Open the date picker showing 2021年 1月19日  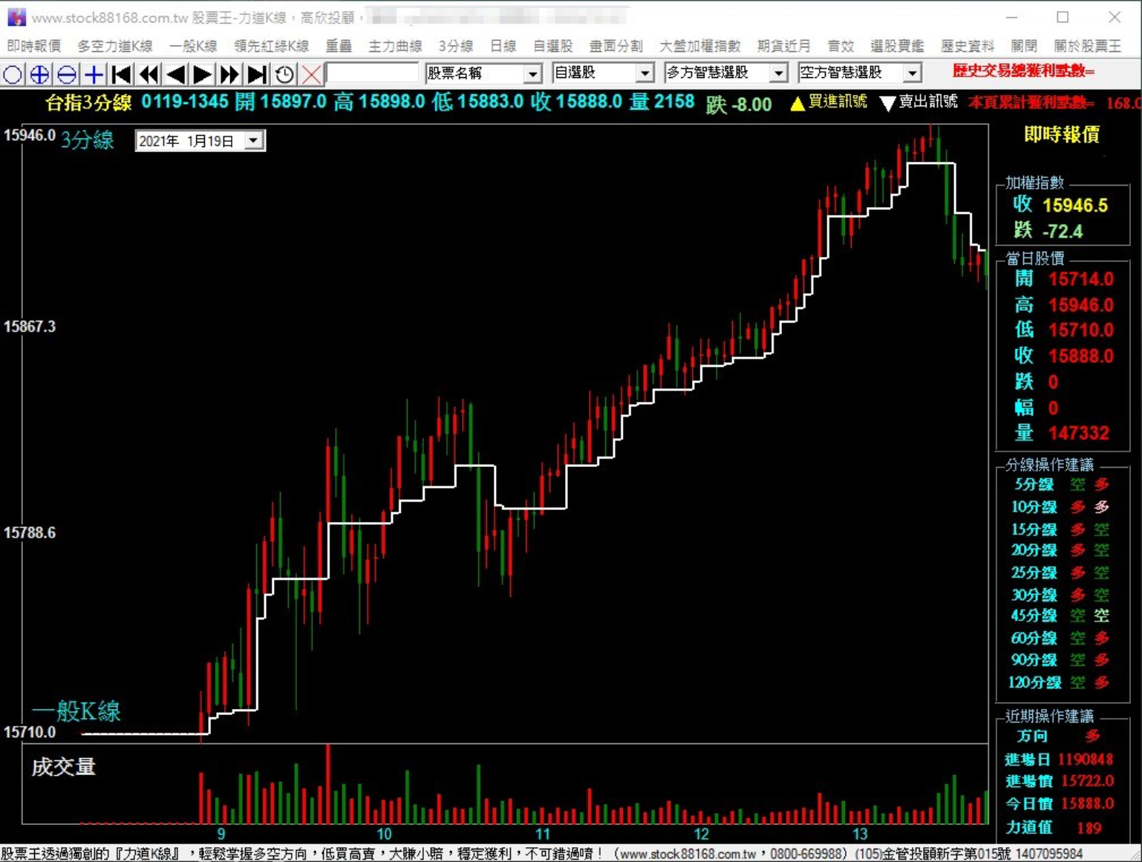pyautogui.click(x=254, y=141)
